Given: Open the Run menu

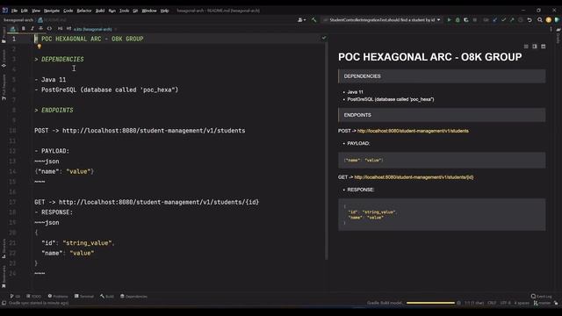Looking at the screenshot, I should (x=112, y=11).
